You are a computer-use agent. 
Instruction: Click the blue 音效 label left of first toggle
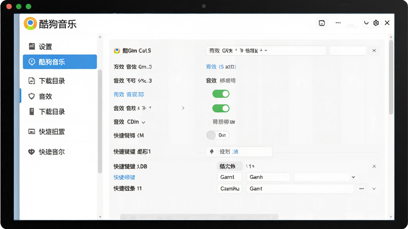pyautogui.click(x=129, y=95)
